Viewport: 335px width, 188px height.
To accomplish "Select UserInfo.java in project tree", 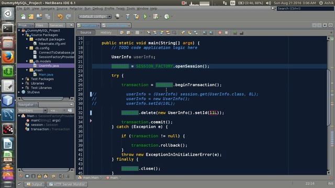I will pos(49,66).
